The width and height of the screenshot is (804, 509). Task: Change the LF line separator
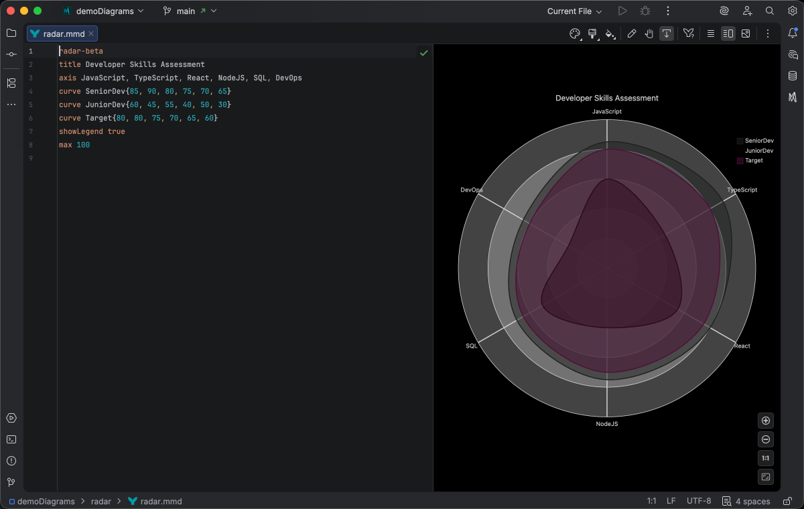(671, 501)
